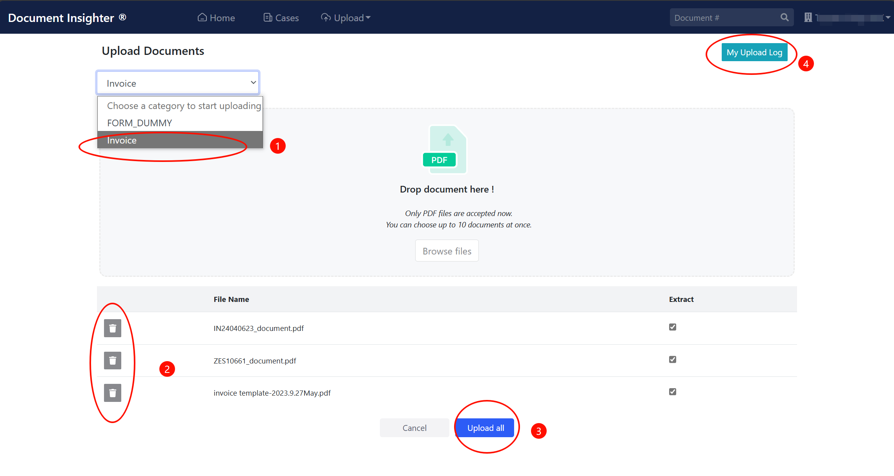Click the search magnifier icon
This screenshot has width=894, height=476.
click(784, 18)
